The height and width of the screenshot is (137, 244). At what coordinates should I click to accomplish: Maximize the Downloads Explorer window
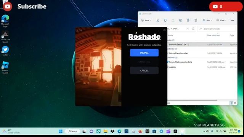coord(226,14)
